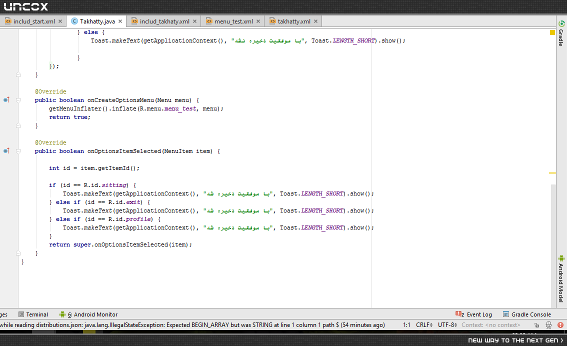Click fold end marker below super.onOptionsItemSelected

click(18, 253)
